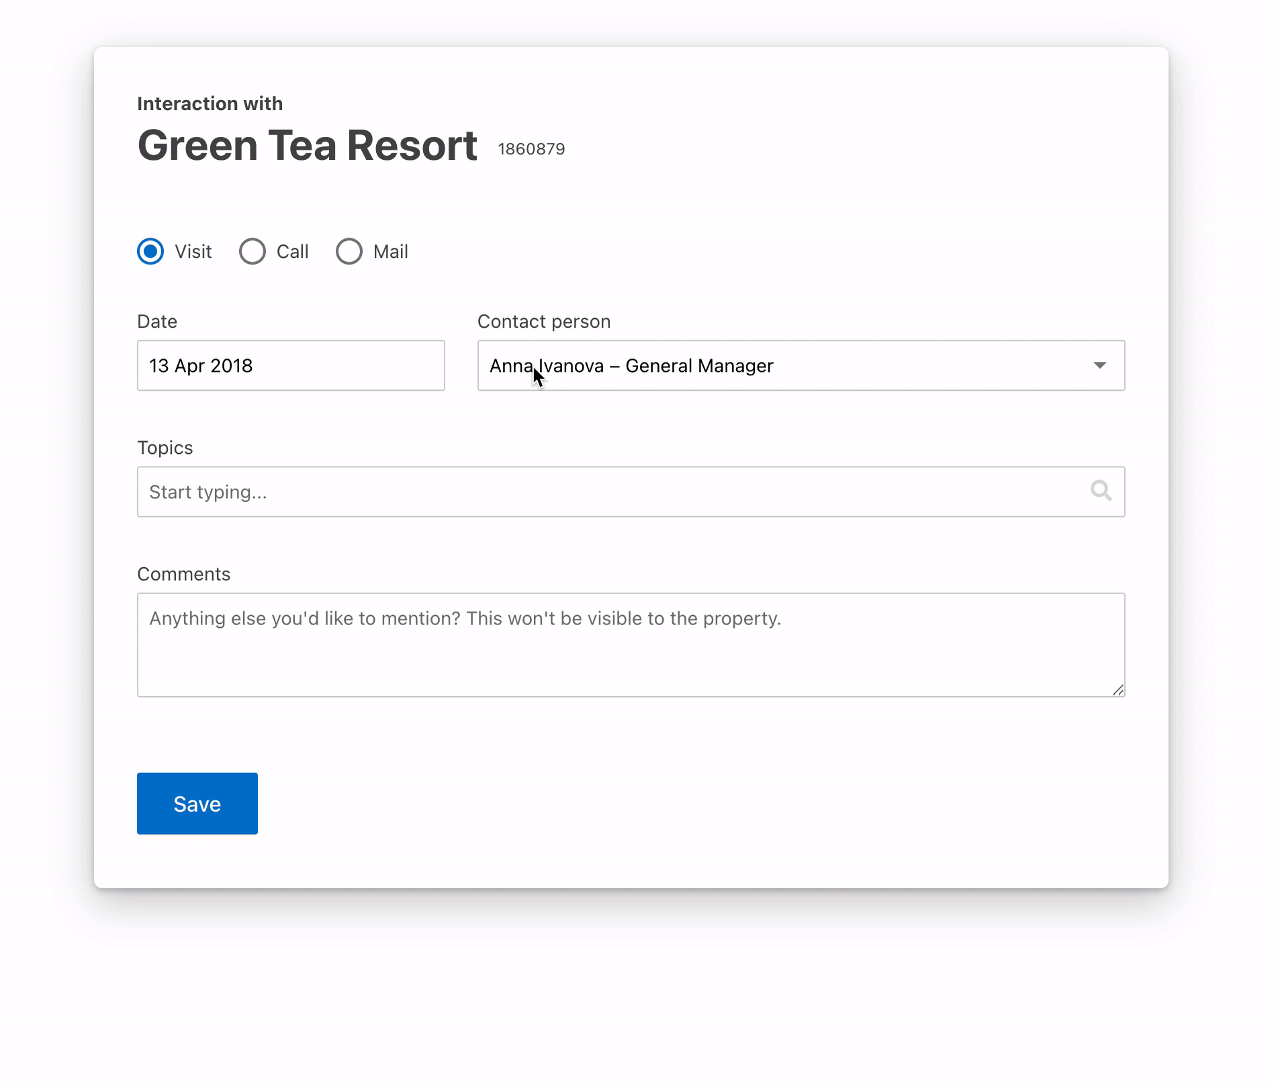Choose the Mail interaction type
1276x1083 pixels.
click(349, 252)
